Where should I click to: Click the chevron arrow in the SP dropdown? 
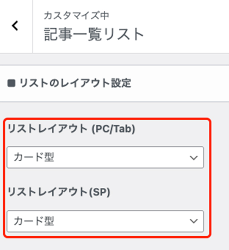pyautogui.click(x=194, y=221)
